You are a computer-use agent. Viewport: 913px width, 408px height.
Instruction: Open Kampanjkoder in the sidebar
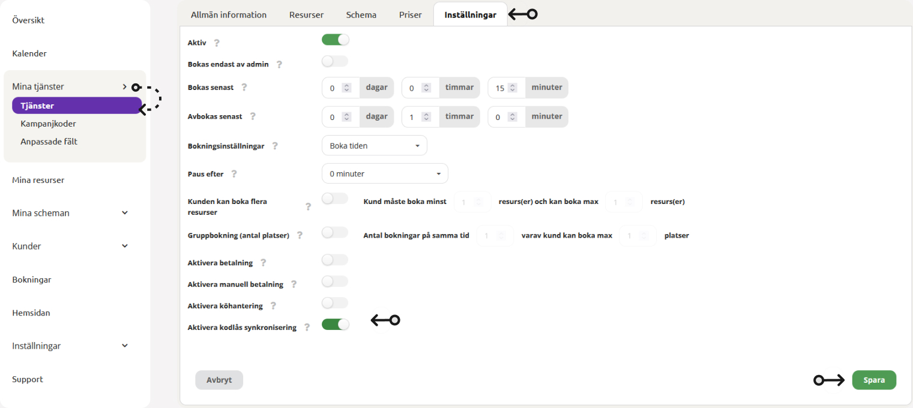48,124
